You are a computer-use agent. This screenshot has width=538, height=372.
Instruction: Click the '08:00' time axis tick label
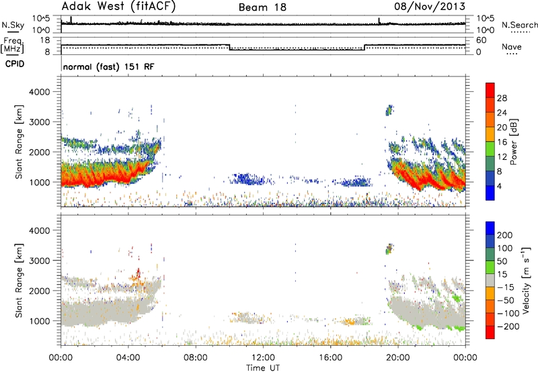click(195, 358)
